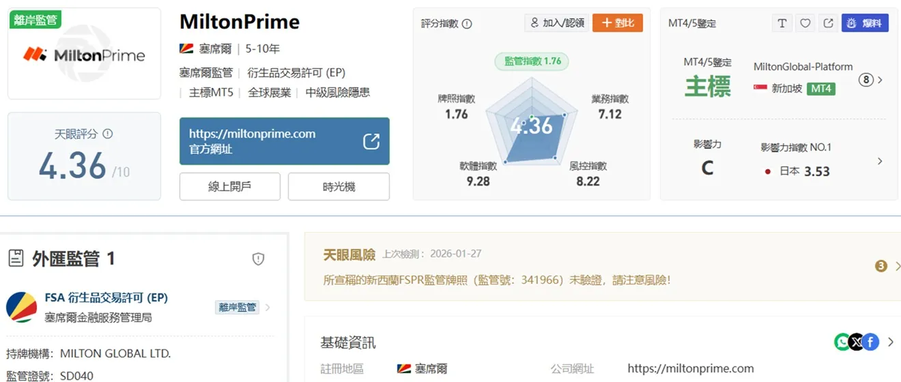Click the FSPR unverified license warning text
The height and width of the screenshot is (382, 901).
pyautogui.click(x=496, y=280)
